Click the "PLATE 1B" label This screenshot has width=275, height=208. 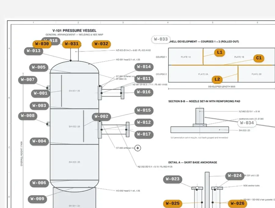pyautogui.click(x=239, y=57)
